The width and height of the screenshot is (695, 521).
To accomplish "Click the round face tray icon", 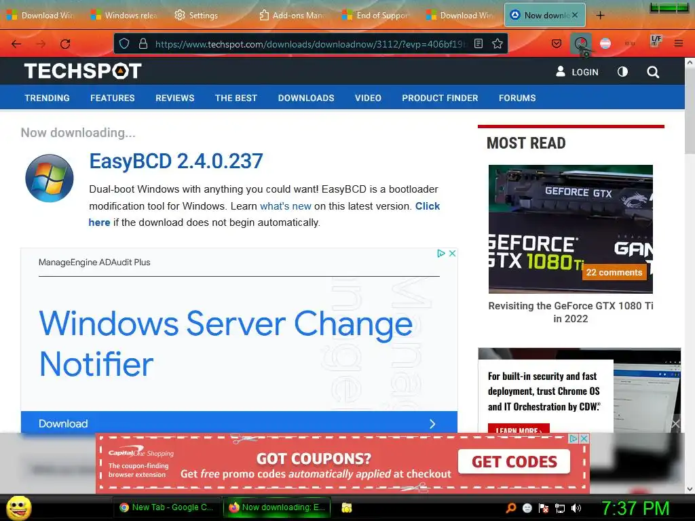I will tap(527, 508).
